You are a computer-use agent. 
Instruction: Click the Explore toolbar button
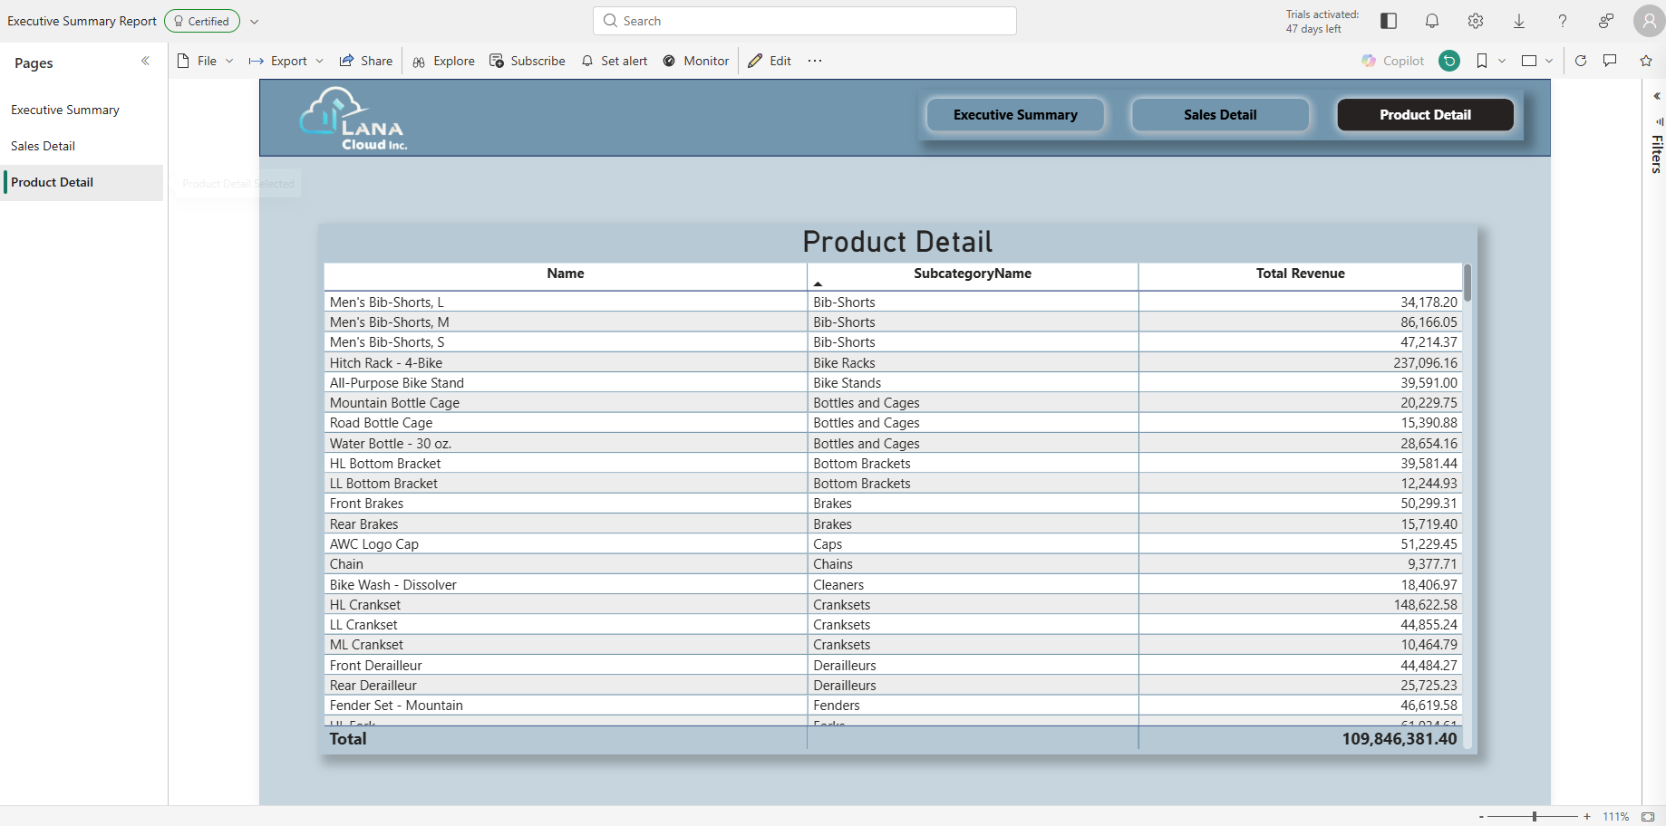pos(443,61)
